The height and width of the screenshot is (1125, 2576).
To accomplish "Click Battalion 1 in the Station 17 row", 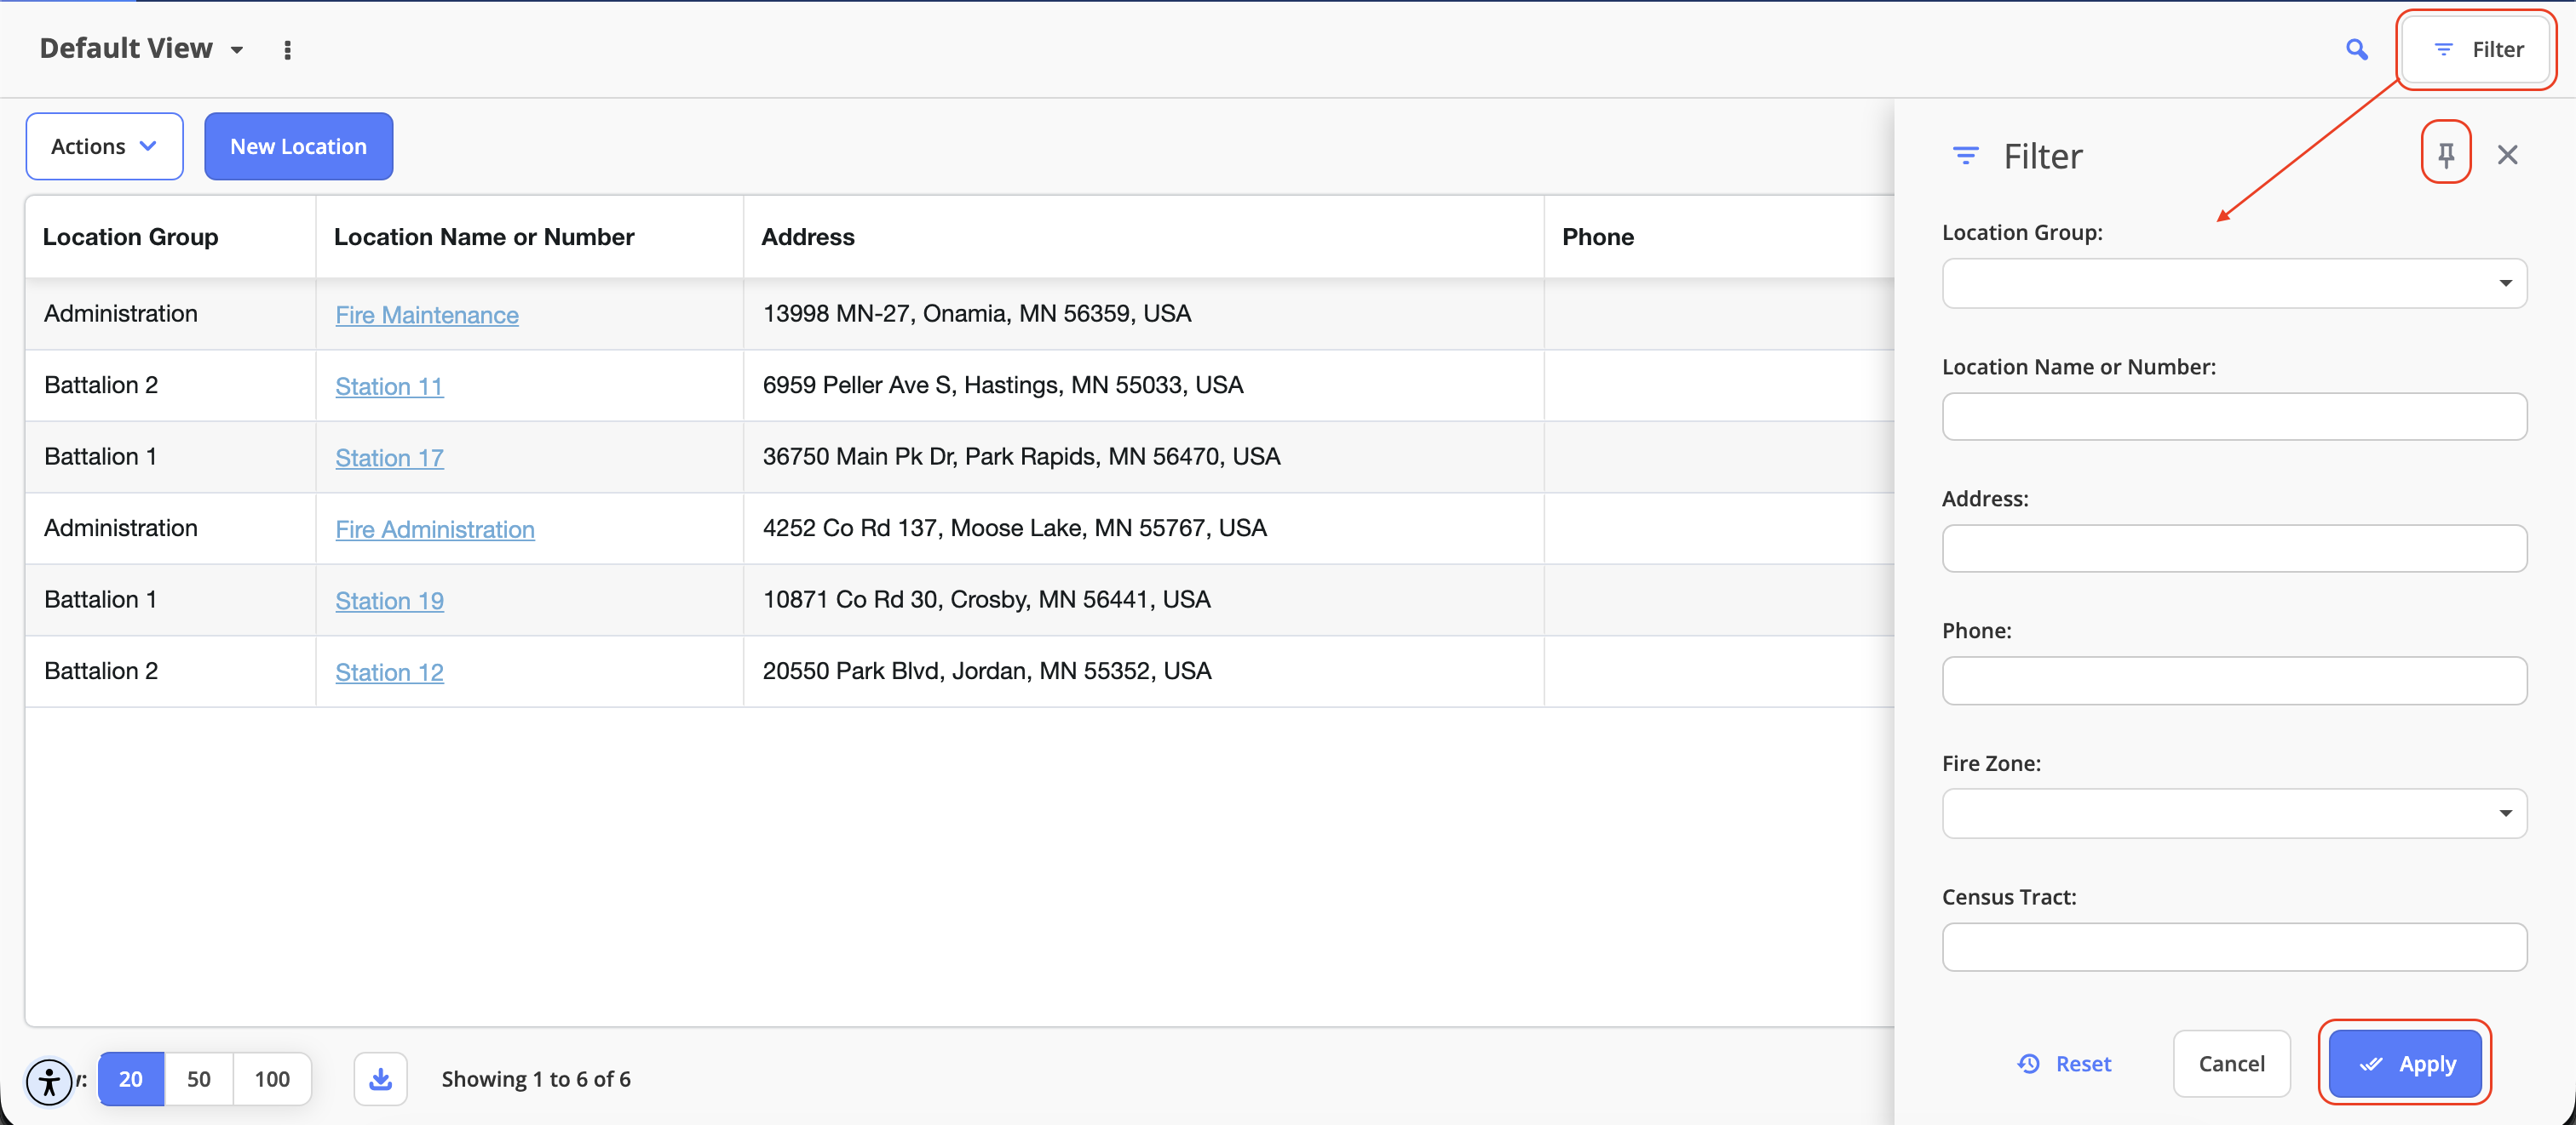I will coord(100,455).
